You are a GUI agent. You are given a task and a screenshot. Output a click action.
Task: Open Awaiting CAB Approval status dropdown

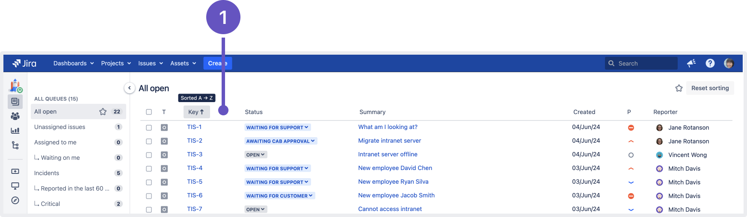tap(280, 141)
